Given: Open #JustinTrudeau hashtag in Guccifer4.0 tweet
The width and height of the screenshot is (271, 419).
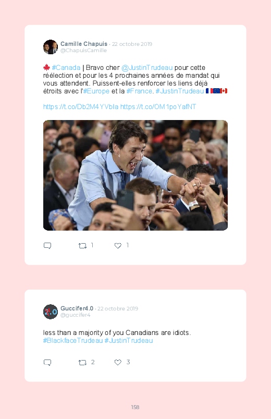Looking at the screenshot, I should [128, 341].
